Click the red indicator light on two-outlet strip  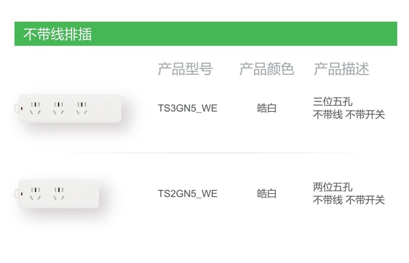22,194
